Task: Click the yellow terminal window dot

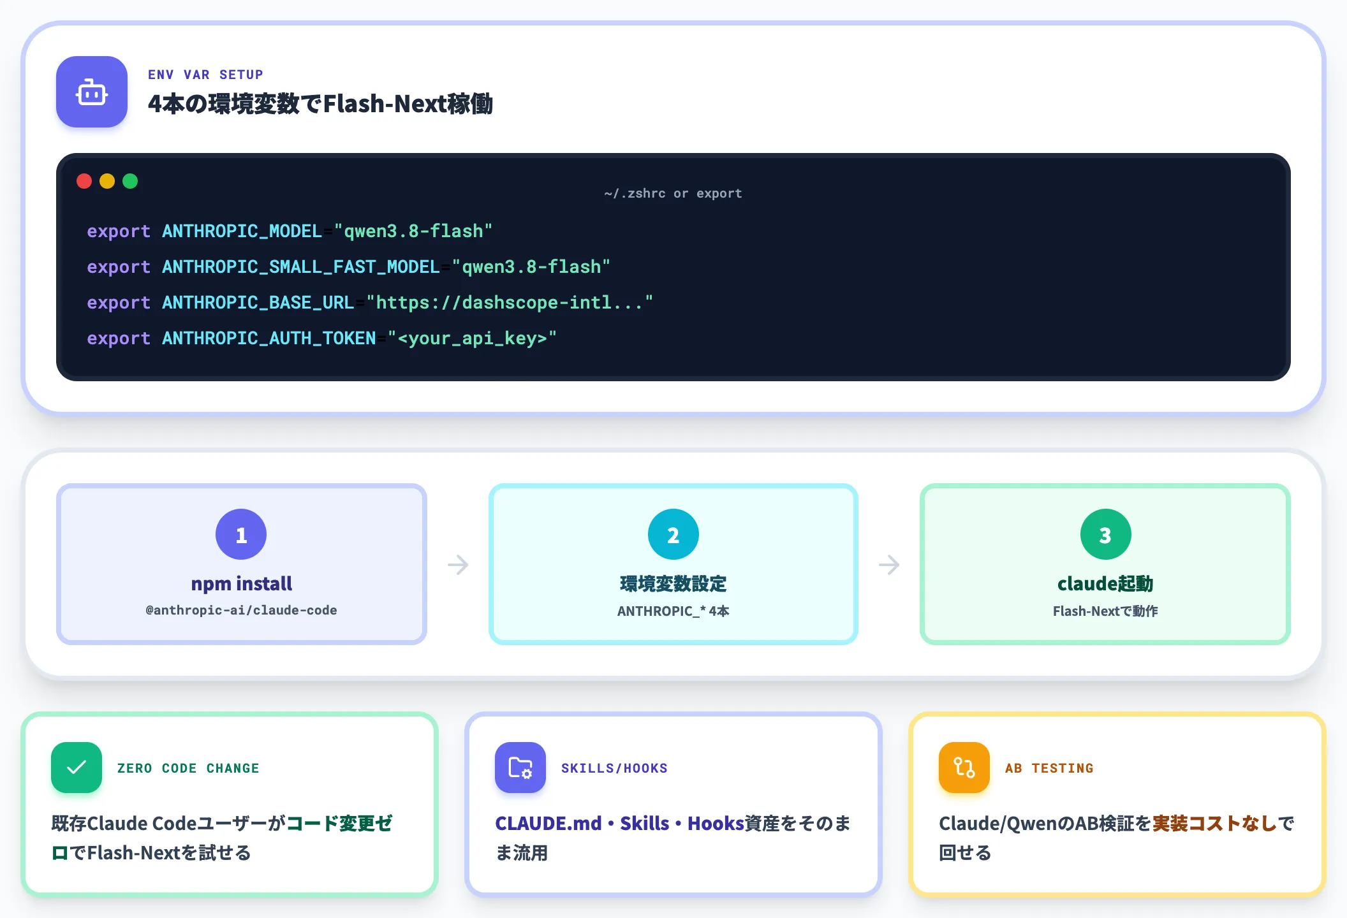Action: pyautogui.click(x=107, y=181)
